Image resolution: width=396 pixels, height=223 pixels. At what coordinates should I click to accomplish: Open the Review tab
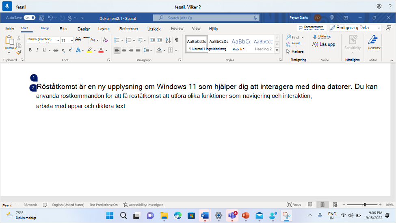[177, 28]
